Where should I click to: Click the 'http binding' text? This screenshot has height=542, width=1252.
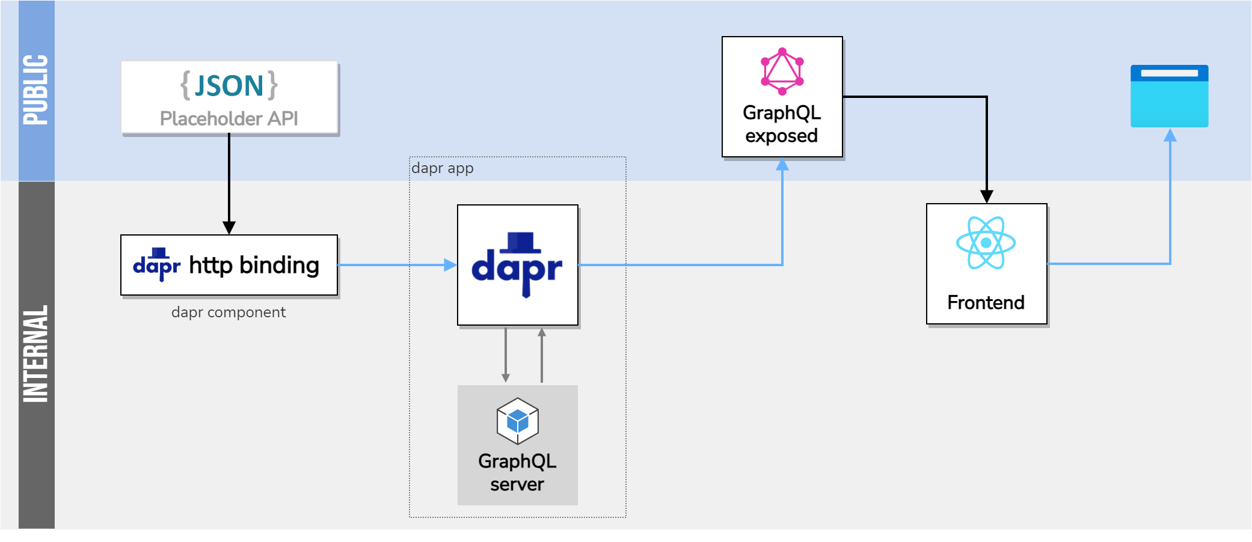[x=254, y=265]
